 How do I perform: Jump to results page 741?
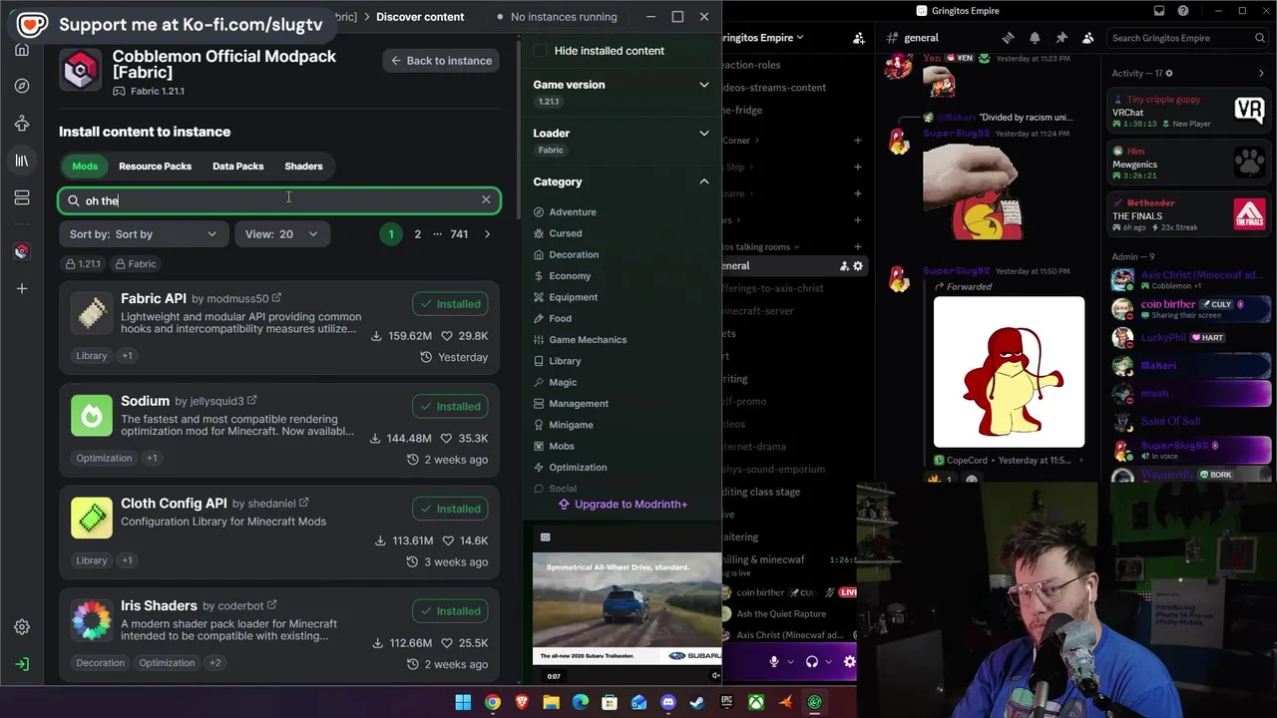click(x=459, y=234)
